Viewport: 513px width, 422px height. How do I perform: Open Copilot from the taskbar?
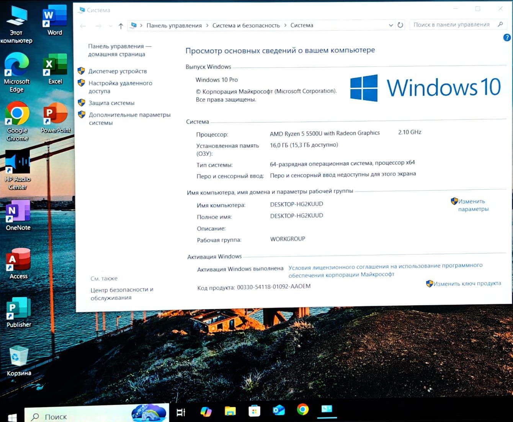[206, 411]
